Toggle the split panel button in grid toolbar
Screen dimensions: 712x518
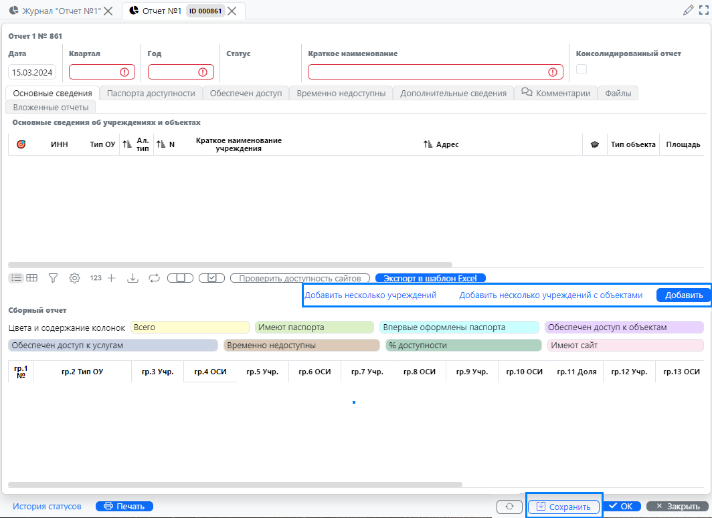click(180, 278)
